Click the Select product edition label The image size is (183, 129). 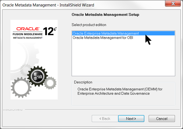tap(89, 25)
